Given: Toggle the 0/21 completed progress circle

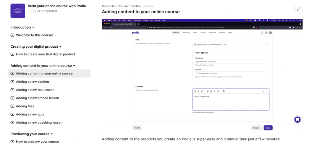Looking at the screenshot, I should pos(30,11).
